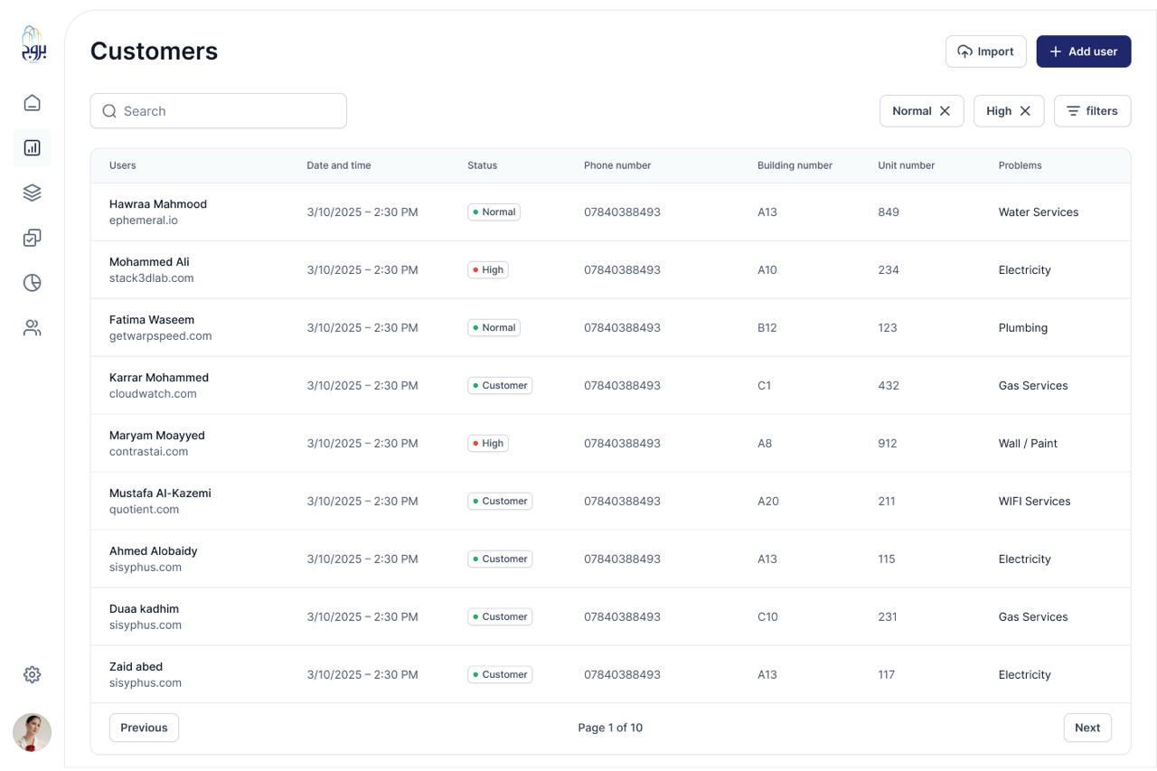Select the users section icon in sidebar

click(x=32, y=327)
